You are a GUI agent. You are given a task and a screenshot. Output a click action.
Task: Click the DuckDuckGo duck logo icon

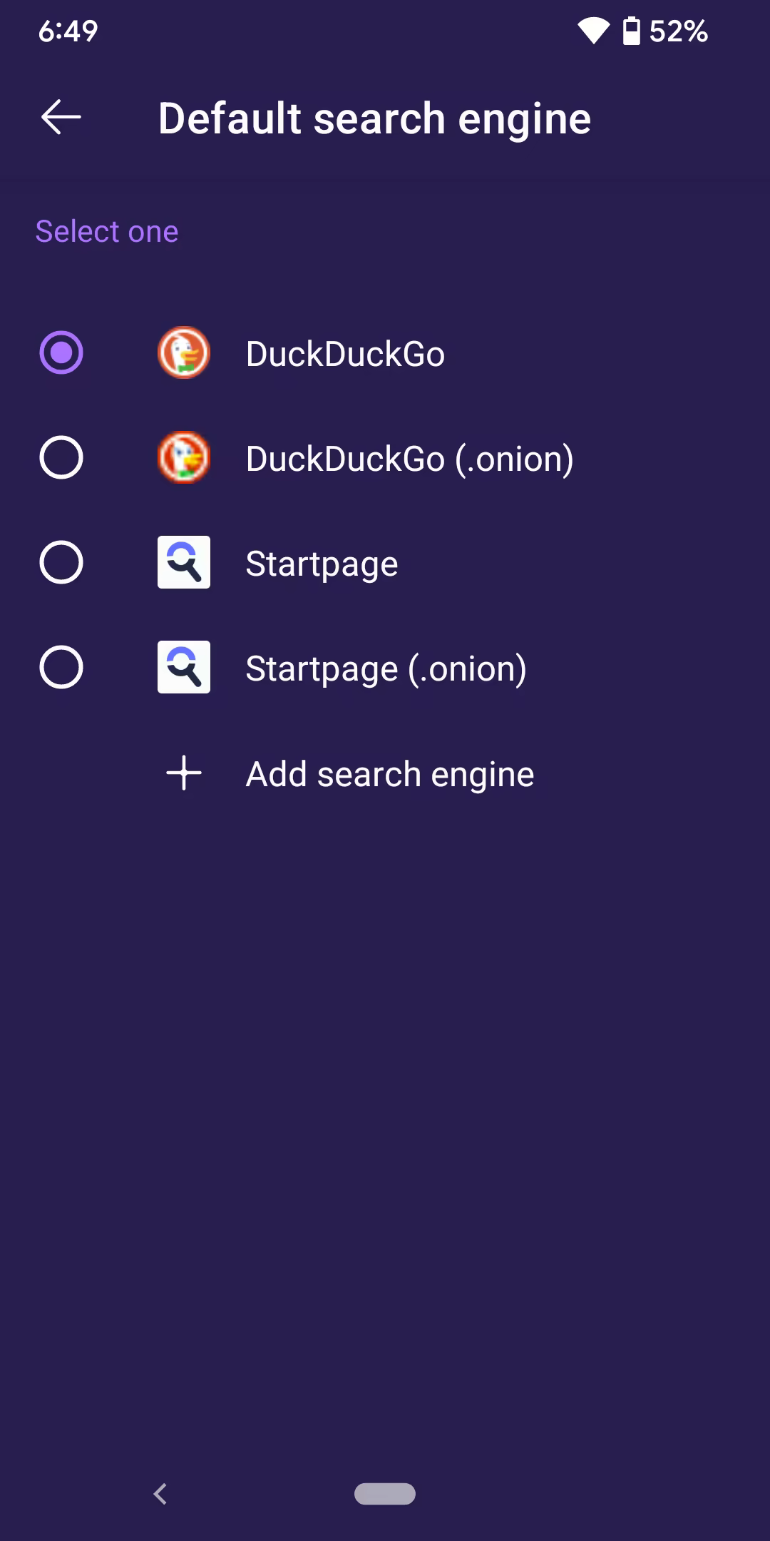[184, 353]
